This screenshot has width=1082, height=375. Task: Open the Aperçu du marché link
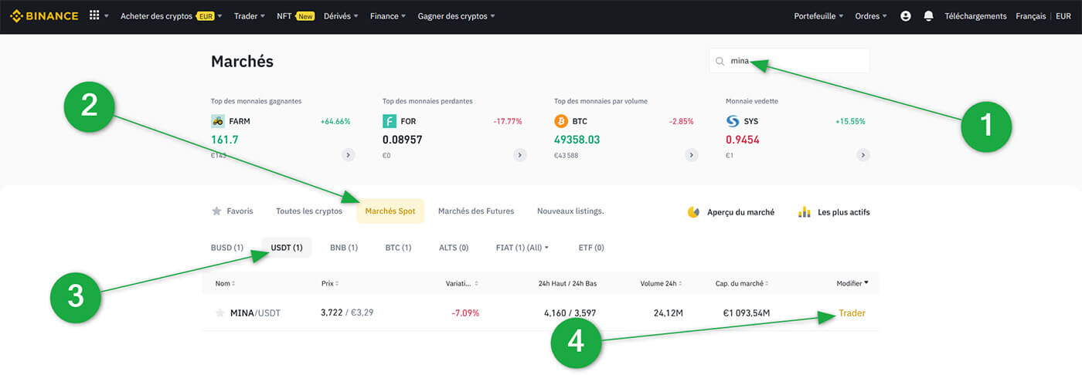(740, 211)
